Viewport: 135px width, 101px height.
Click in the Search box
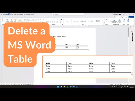coord(68,14)
